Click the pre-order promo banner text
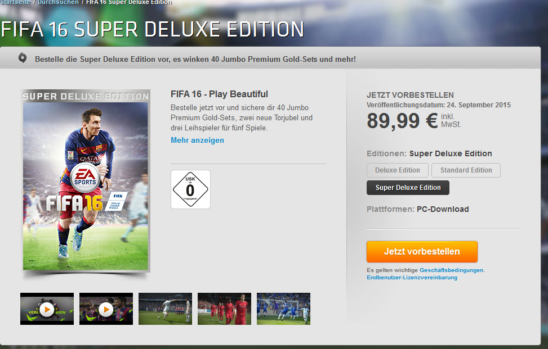548x349 pixels. (195, 59)
